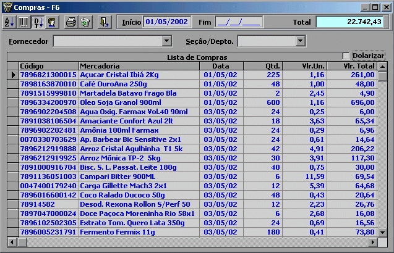
Task: Click Campari Bitter 900ML
Action: click(x=118, y=176)
